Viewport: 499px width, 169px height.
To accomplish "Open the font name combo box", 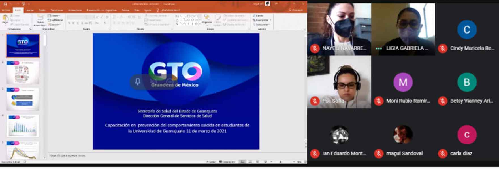I will (76, 17).
